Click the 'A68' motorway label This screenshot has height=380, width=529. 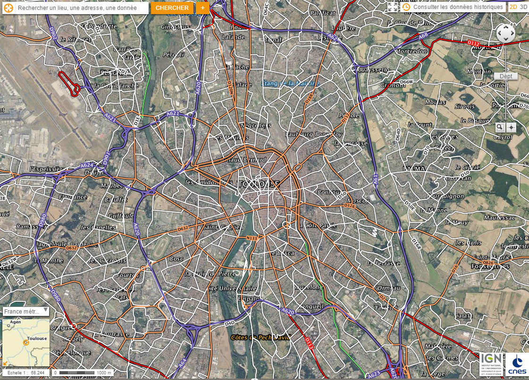[x=423, y=35]
